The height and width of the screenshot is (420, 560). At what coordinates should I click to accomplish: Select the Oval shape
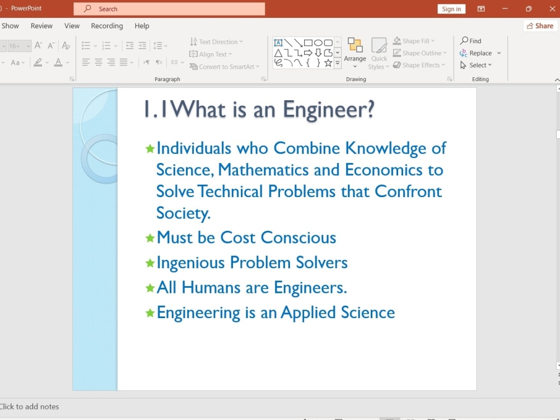[x=318, y=43]
